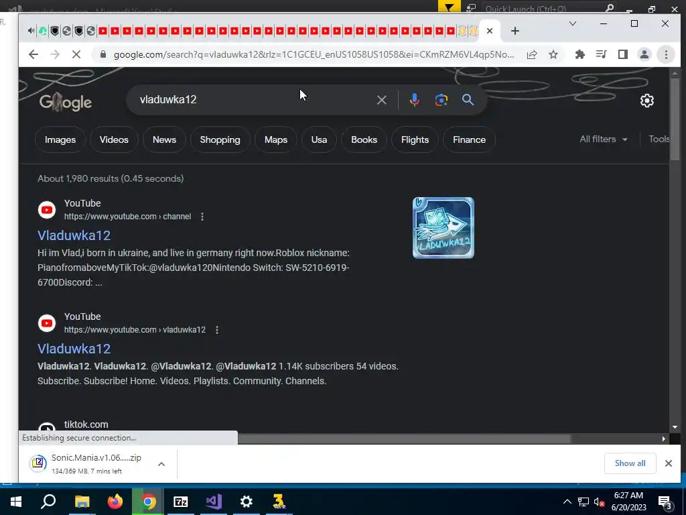Select the Books filter chip
The height and width of the screenshot is (515, 686).
[364, 139]
